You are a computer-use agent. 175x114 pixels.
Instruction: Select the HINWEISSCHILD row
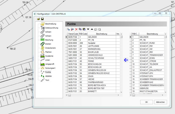[93, 55]
